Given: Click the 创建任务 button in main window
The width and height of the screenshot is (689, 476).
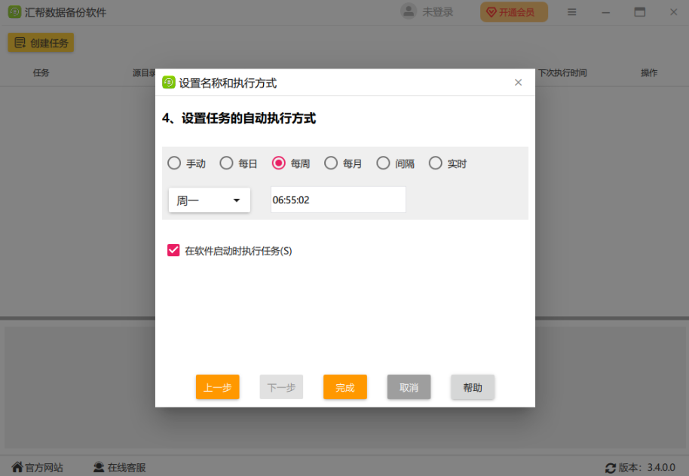Looking at the screenshot, I should [41, 43].
